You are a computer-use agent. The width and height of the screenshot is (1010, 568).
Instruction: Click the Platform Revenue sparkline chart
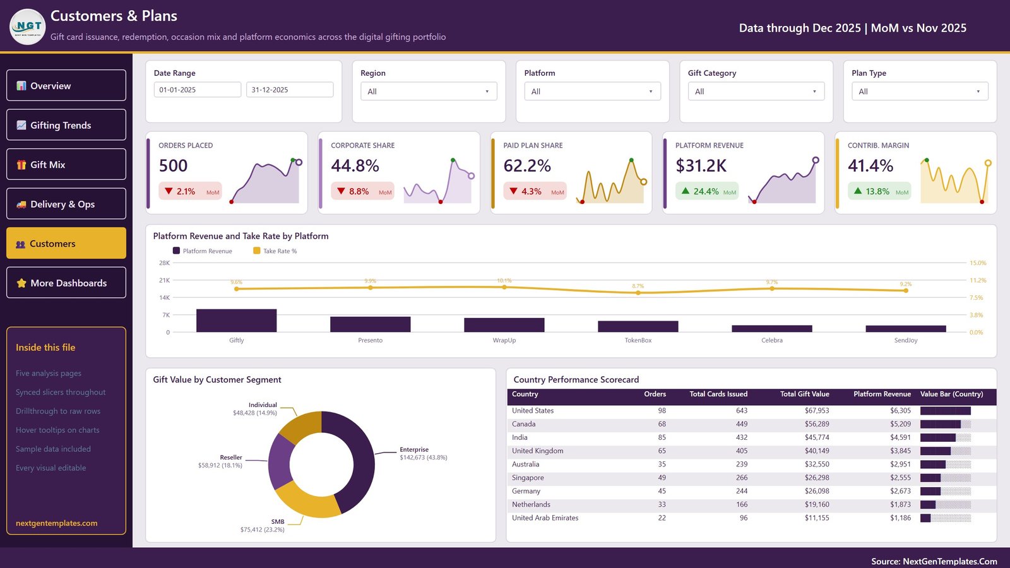[783, 181]
